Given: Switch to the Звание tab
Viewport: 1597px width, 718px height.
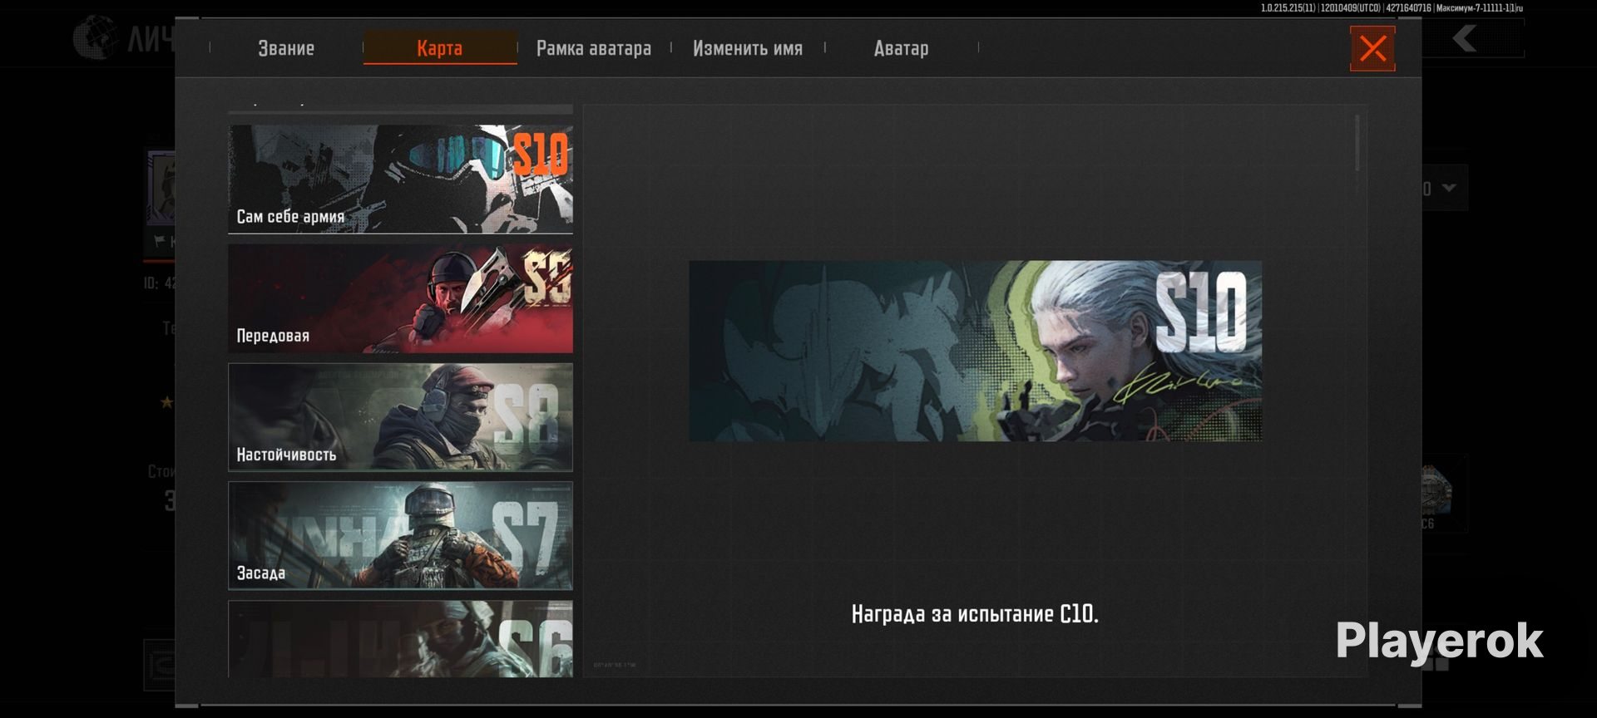Looking at the screenshot, I should [x=286, y=48].
